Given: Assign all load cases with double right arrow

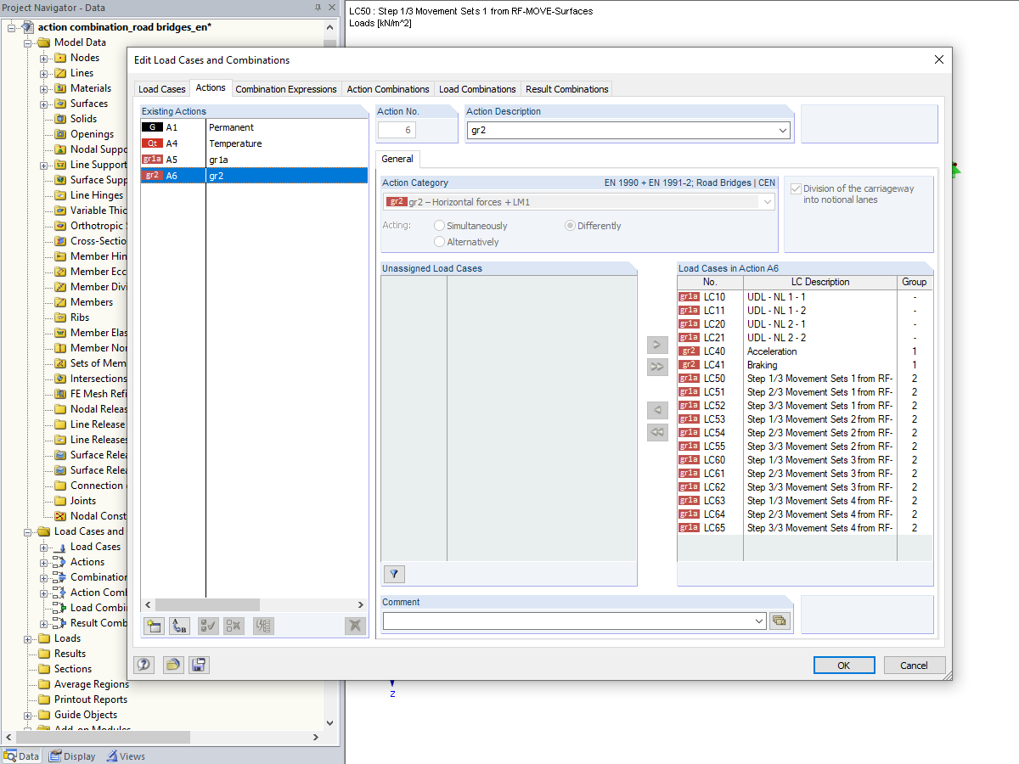Looking at the screenshot, I should click(x=657, y=367).
